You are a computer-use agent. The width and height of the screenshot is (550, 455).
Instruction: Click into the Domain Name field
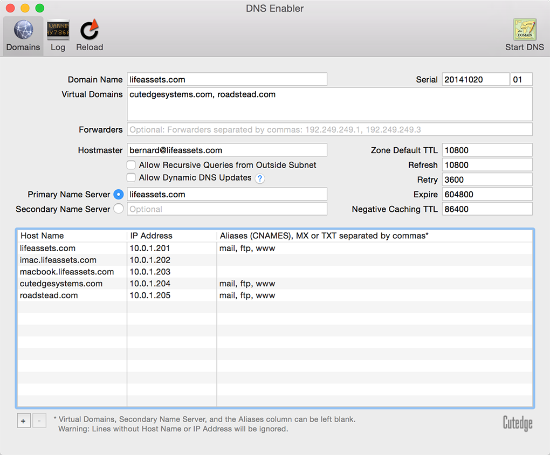tap(227, 79)
